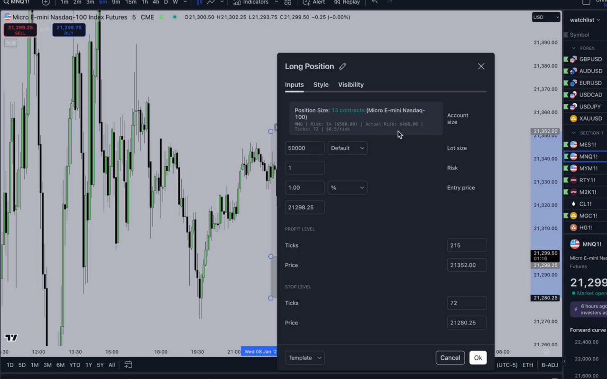Click the green market status dot
This screenshot has height=379, width=607.
(175, 17)
